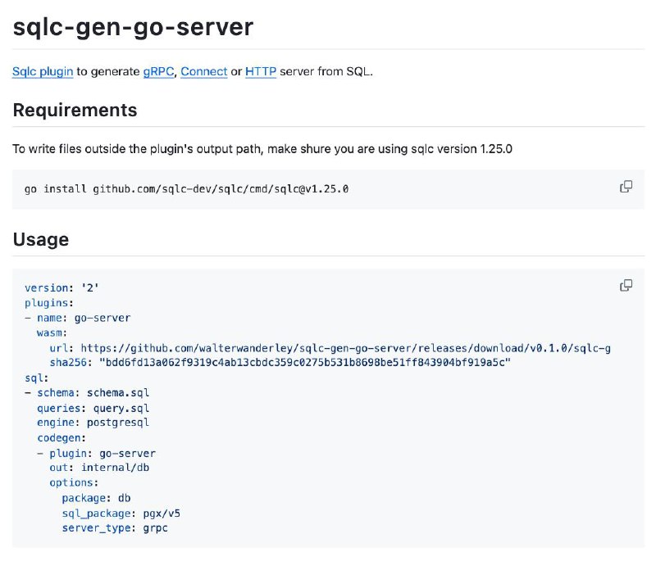Click the schema.sql value

(118, 392)
